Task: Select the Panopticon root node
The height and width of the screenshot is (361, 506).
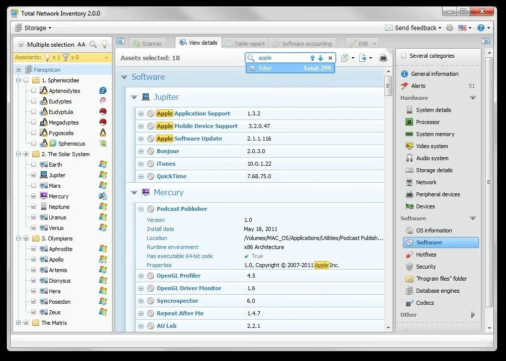Action: point(47,70)
